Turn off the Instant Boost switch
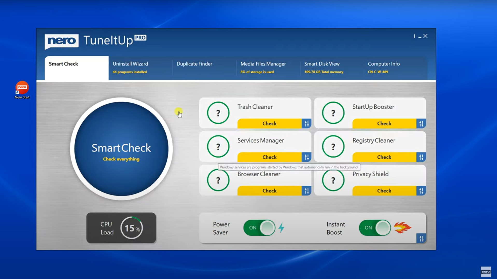Viewport: 497px width, 279px height. [375, 228]
